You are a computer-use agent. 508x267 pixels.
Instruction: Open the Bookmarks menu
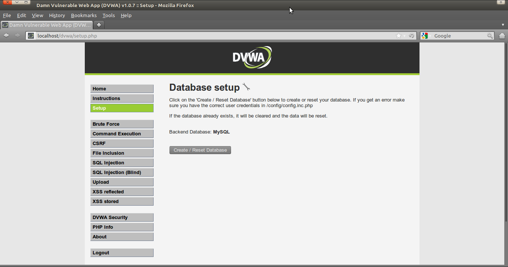pos(84,15)
